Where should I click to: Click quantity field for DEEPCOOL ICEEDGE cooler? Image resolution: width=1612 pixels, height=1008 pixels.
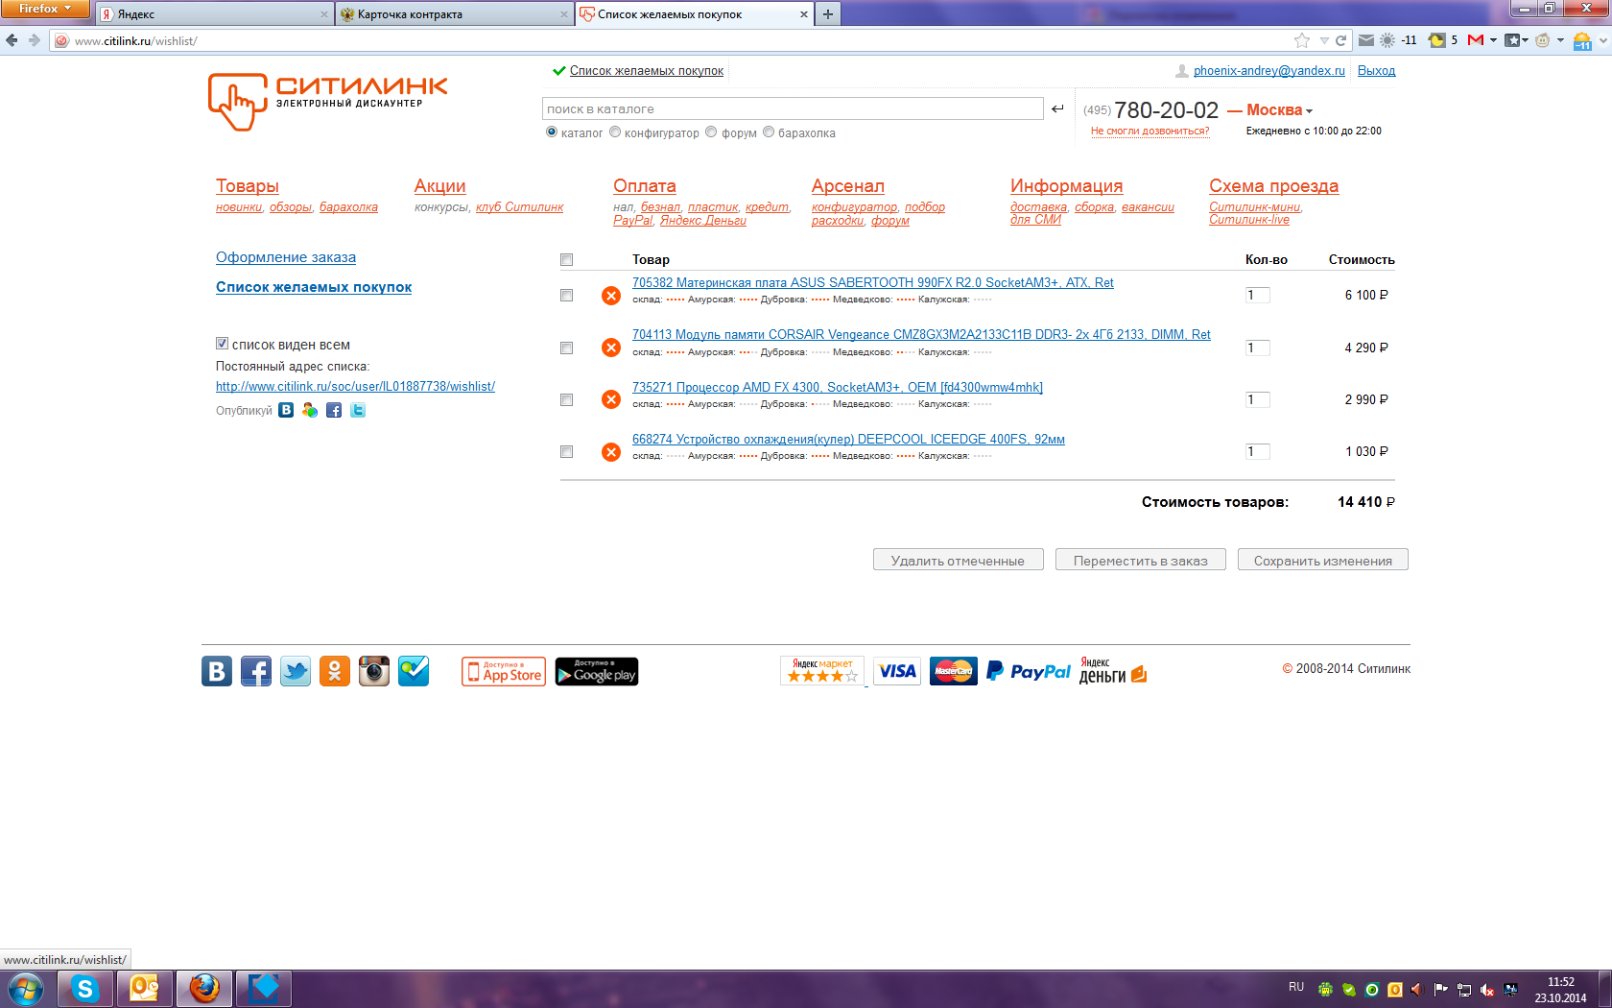(x=1258, y=452)
